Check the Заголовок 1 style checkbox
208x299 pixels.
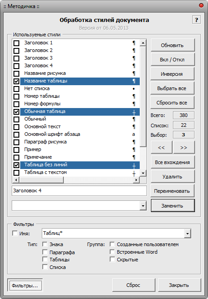(x=17, y=43)
